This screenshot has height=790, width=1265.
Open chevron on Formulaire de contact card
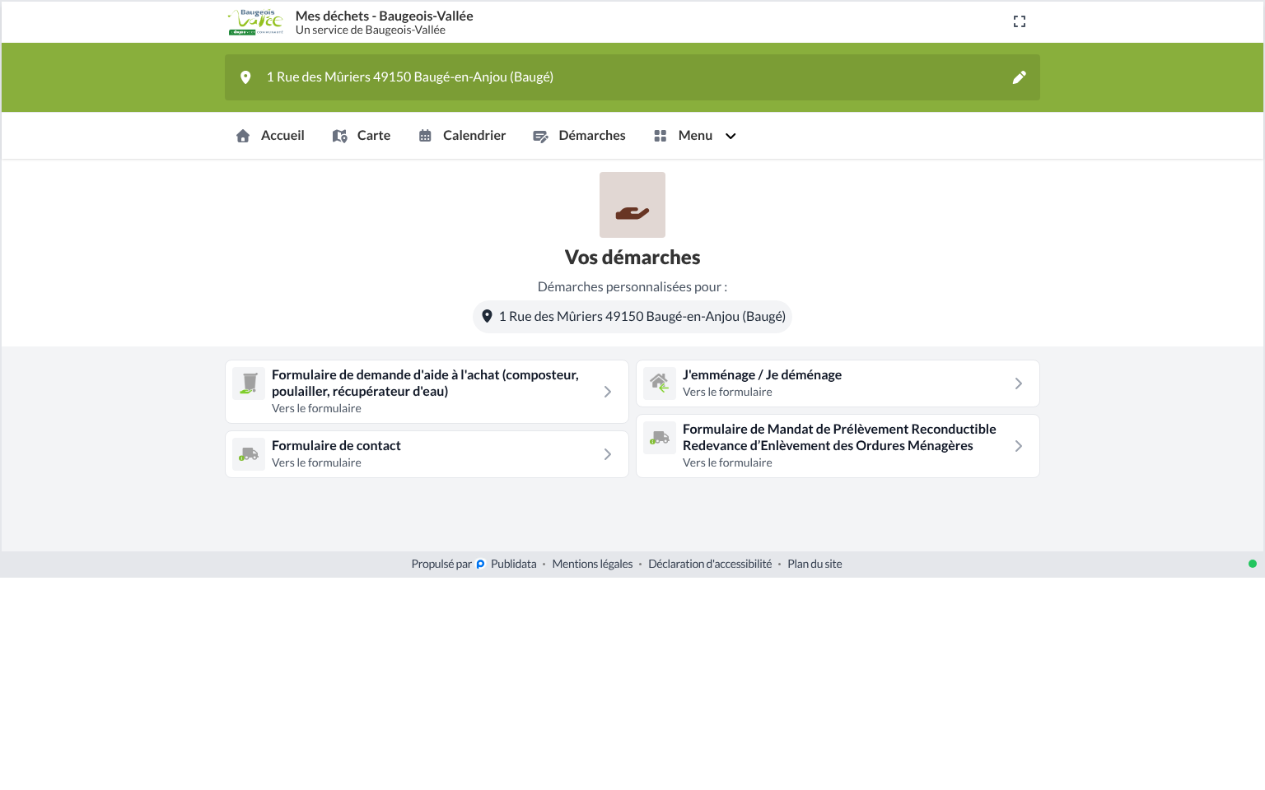click(608, 454)
